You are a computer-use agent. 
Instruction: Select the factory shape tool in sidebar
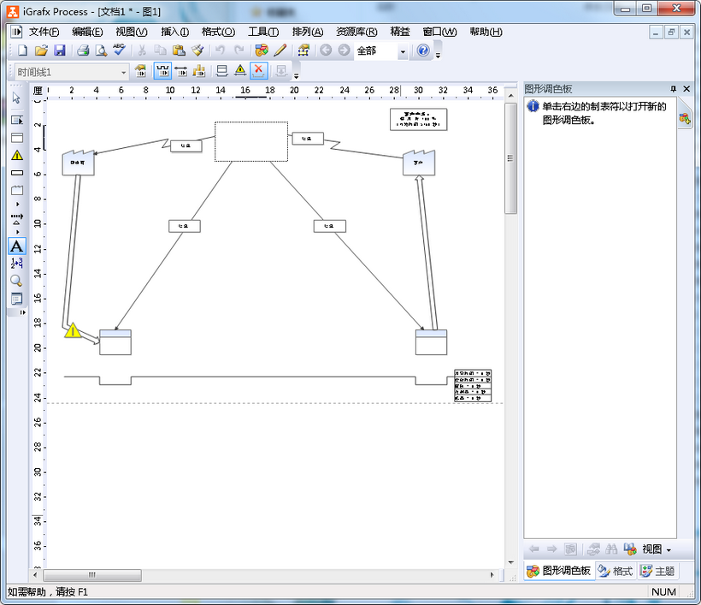tap(17, 190)
